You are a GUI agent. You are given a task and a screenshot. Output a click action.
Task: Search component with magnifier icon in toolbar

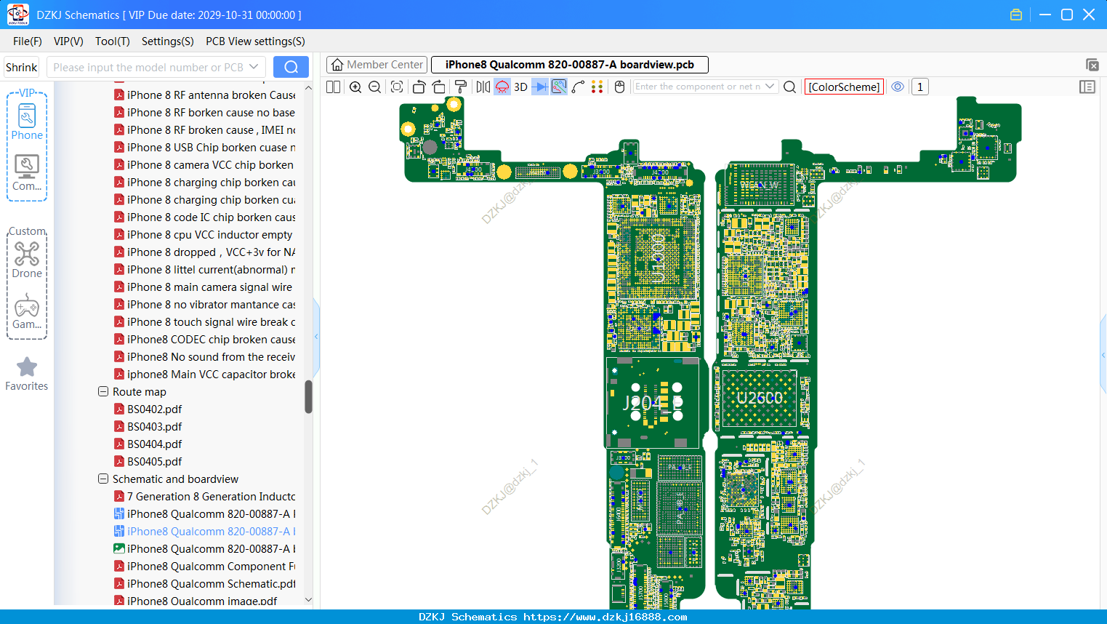point(790,87)
